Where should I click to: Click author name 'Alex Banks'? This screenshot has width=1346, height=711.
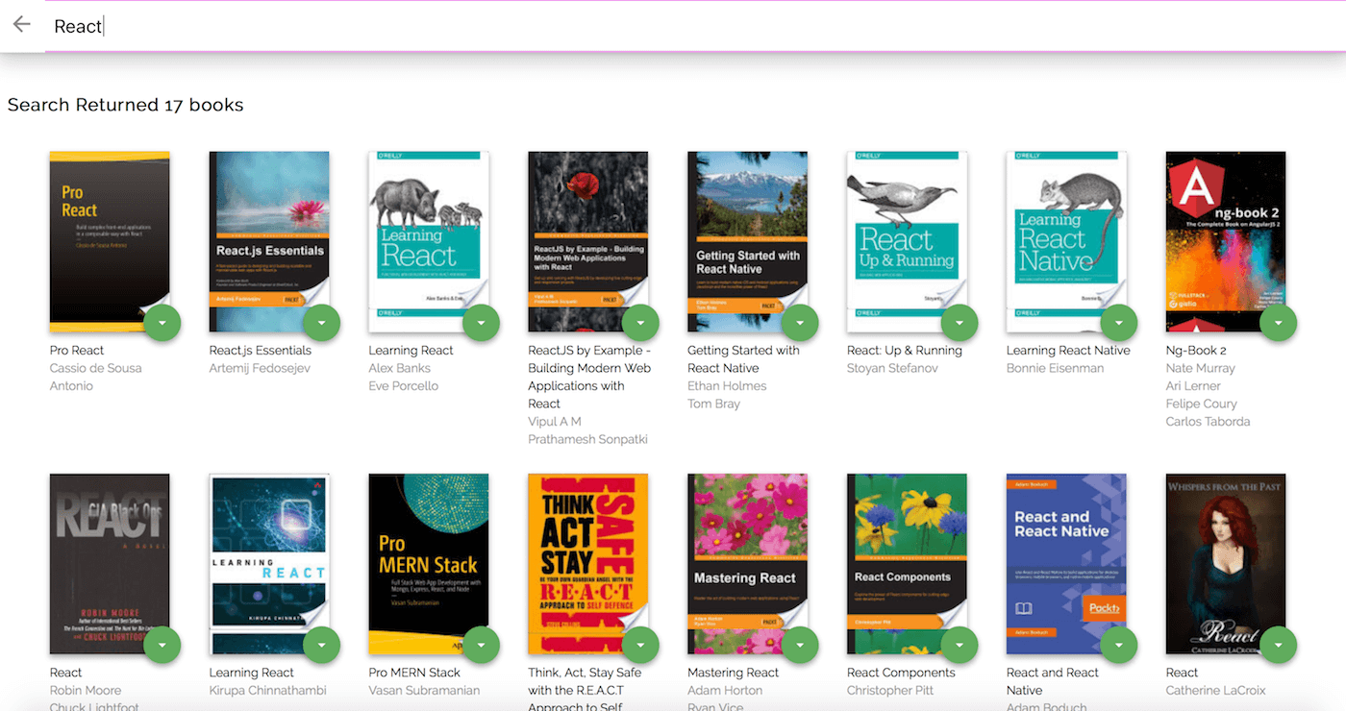click(400, 368)
